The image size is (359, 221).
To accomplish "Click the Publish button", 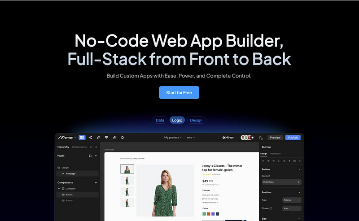I will coord(293,138).
